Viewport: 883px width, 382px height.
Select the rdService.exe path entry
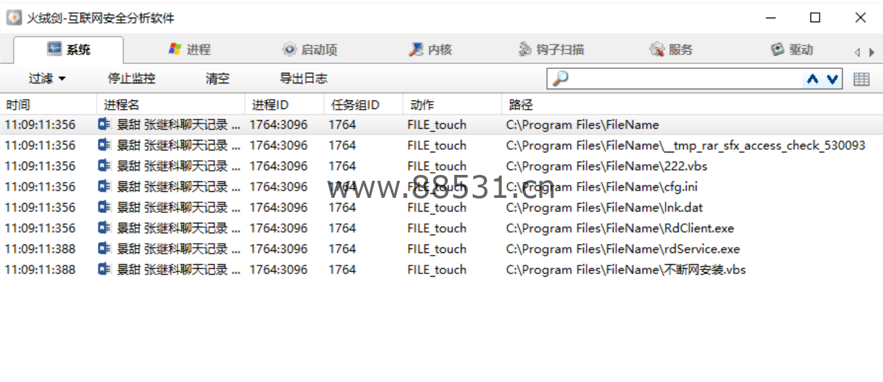click(x=623, y=249)
